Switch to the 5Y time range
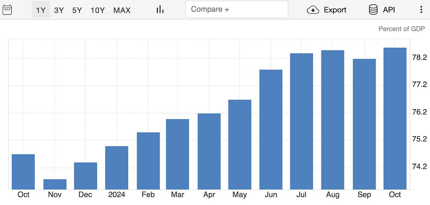Viewport: 430px width, 205px height. (77, 10)
